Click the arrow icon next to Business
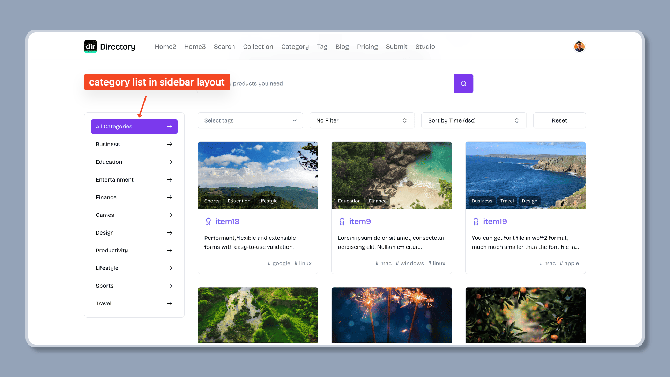670x377 pixels. (170, 144)
